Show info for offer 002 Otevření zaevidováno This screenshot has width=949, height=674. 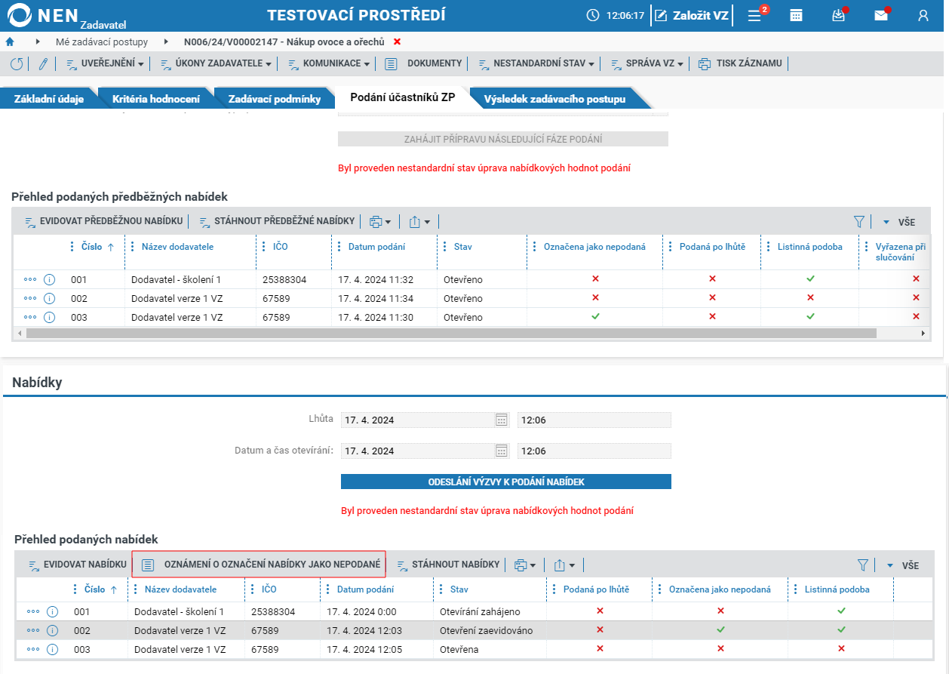pos(53,630)
